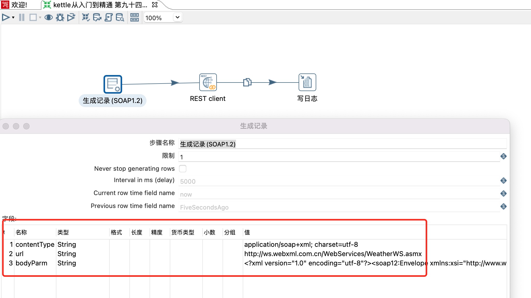Open the run options dropdown arrow
The height and width of the screenshot is (298, 531).
pos(13,18)
